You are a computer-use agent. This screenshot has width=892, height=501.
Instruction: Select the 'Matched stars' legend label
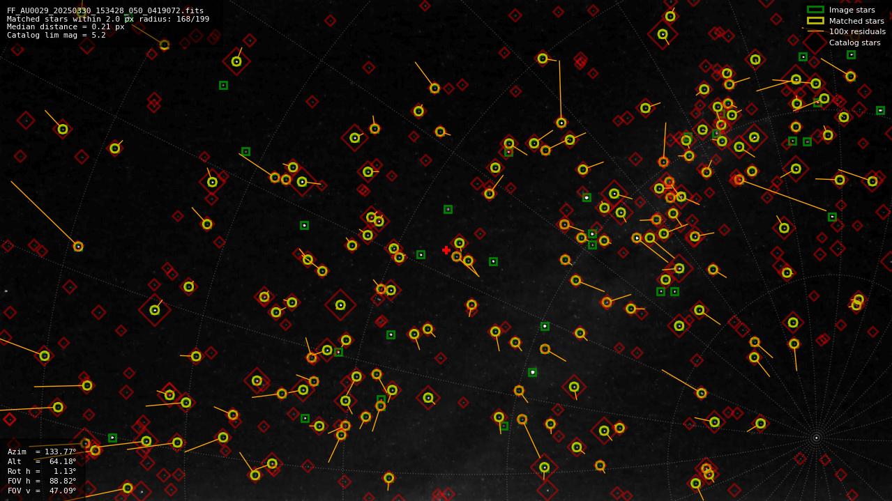click(x=856, y=21)
